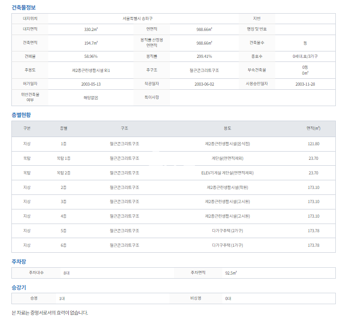Click the 사용승인일자 date 2003-11-28
This screenshot has width=344, height=321.
pos(305,84)
